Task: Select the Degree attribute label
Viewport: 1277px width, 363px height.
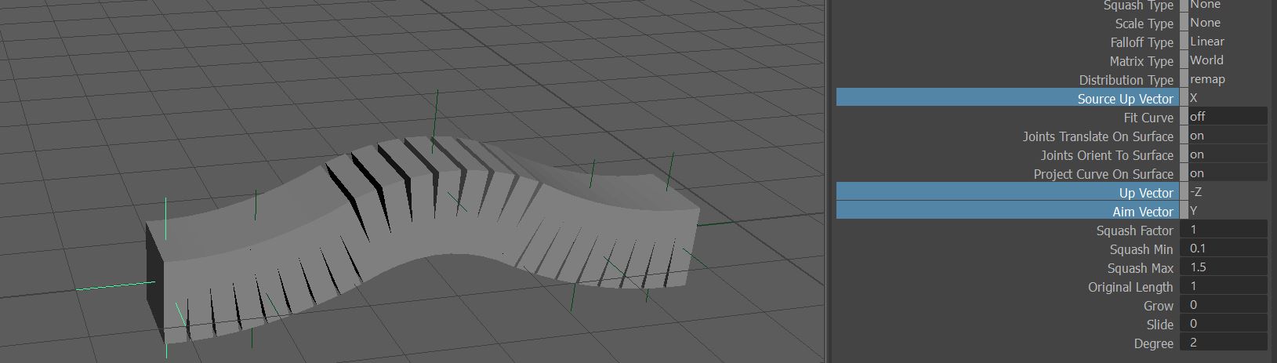Action: [1153, 343]
